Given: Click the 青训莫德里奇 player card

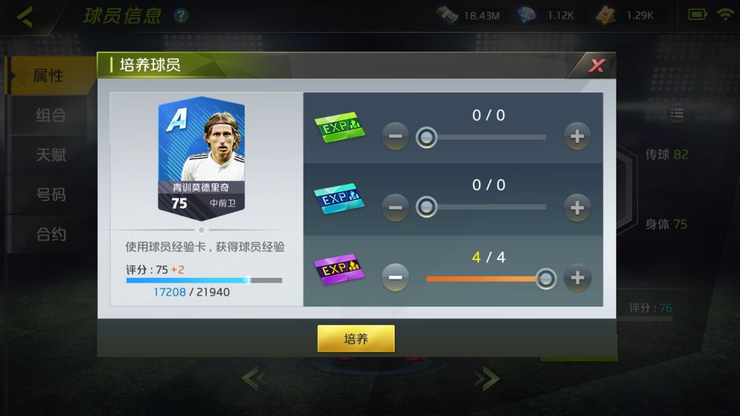Looking at the screenshot, I should click(201, 159).
